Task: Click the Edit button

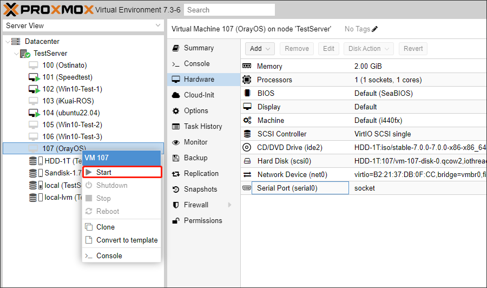Action: [x=328, y=49]
